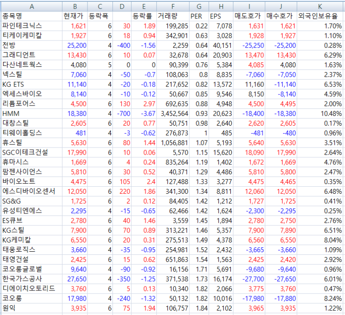Select column F header
345x315 pixels.
pyautogui.click(x=173, y=7)
